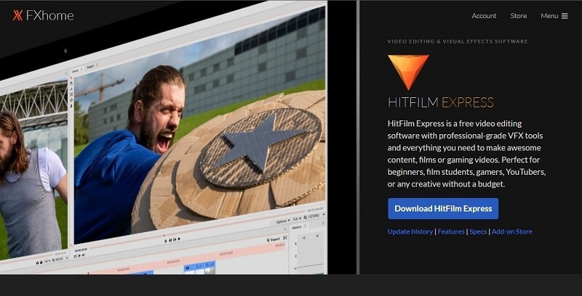Open the Menu hamburger
The width and height of the screenshot is (582, 296).
554,15
